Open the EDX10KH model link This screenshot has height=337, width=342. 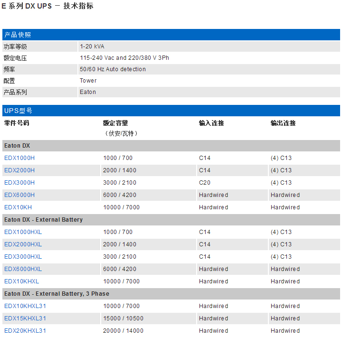(18, 207)
